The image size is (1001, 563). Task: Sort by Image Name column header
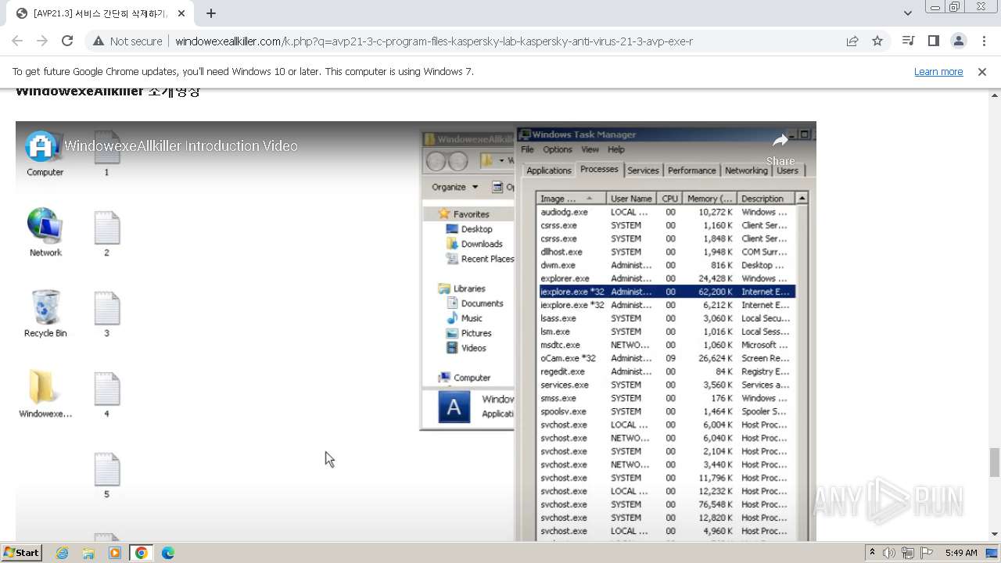572,199
